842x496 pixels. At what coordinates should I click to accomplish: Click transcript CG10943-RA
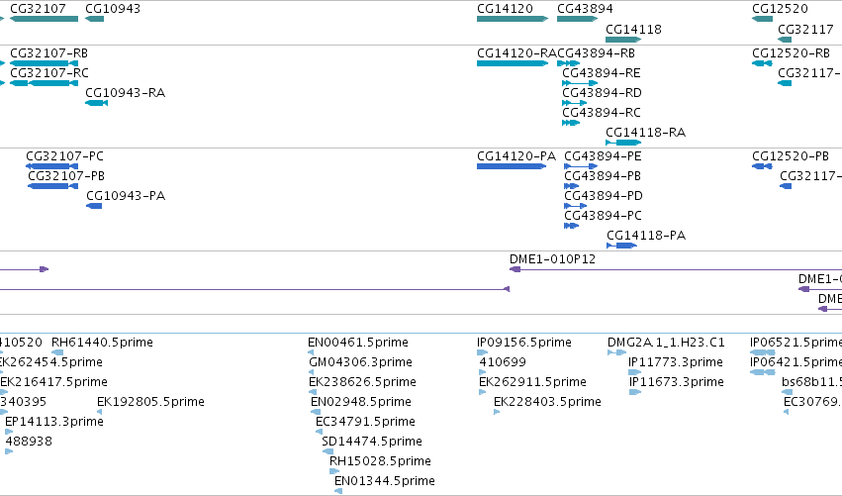[97, 103]
